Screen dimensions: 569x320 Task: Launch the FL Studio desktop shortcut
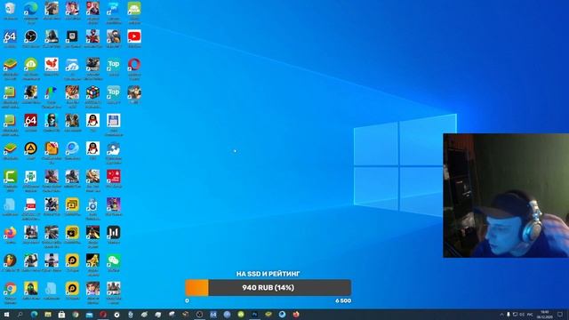[x=10, y=260]
